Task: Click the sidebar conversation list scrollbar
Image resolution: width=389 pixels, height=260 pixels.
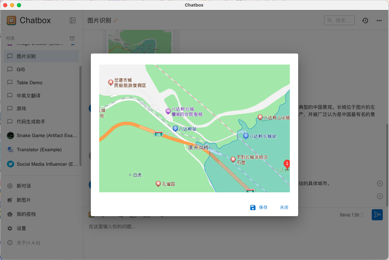Action: (x=80, y=116)
